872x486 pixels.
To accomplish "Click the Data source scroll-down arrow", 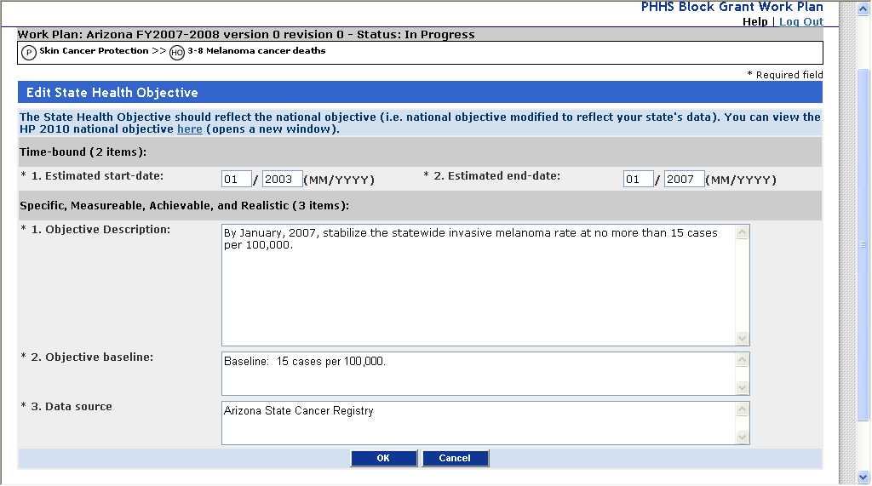I will (743, 437).
